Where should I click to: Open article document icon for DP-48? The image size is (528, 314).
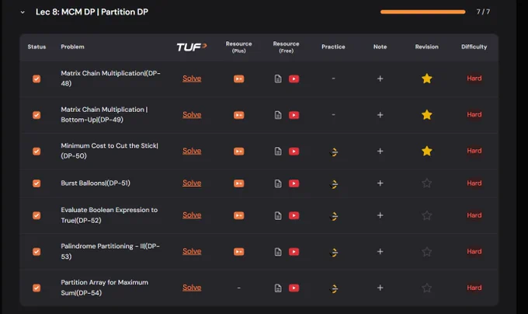[x=278, y=78]
